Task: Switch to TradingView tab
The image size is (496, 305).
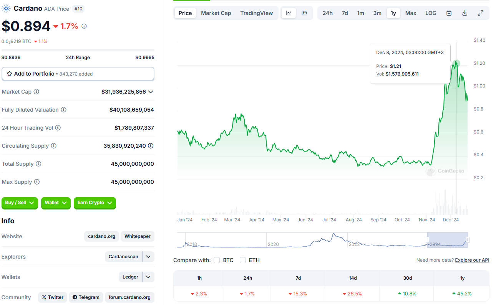Action: click(257, 13)
